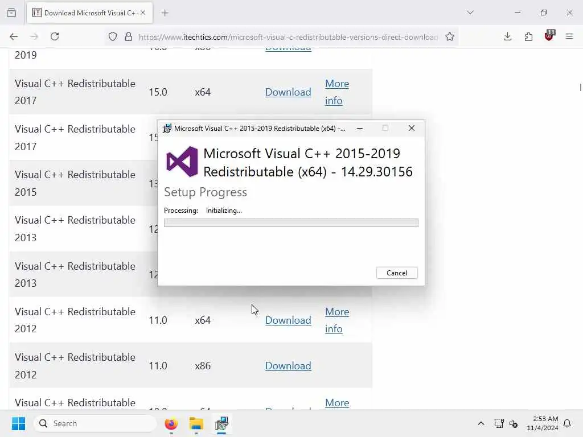The image size is (583, 437).
Task: Click the 11.0 version in x64 row
Action: tap(158, 320)
